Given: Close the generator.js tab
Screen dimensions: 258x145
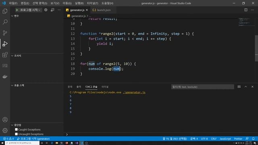Looking at the screenshot, I should (87, 10).
